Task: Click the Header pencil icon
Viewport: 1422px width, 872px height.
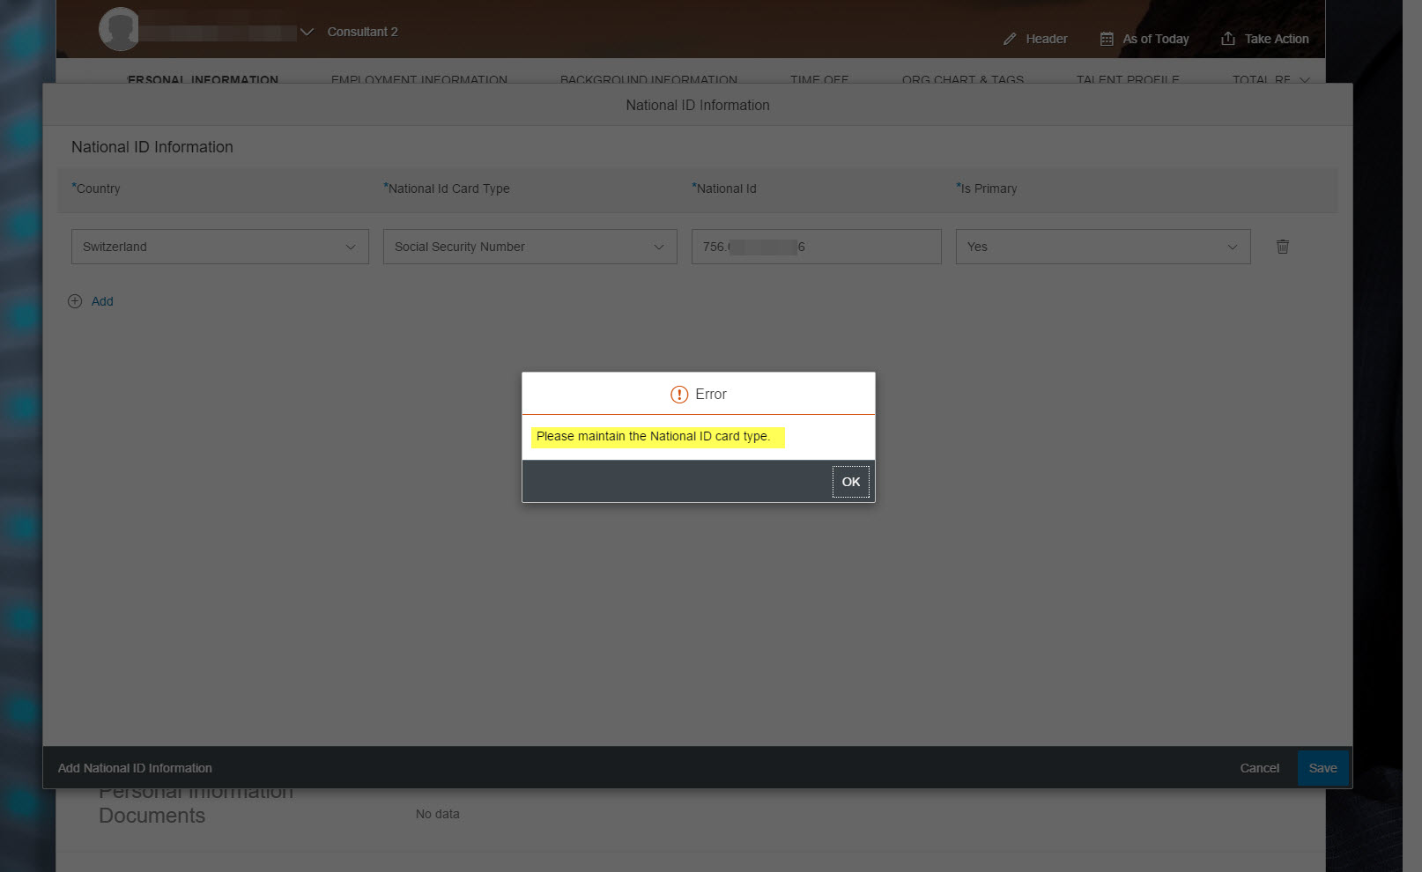Action: click(1010, 39)
